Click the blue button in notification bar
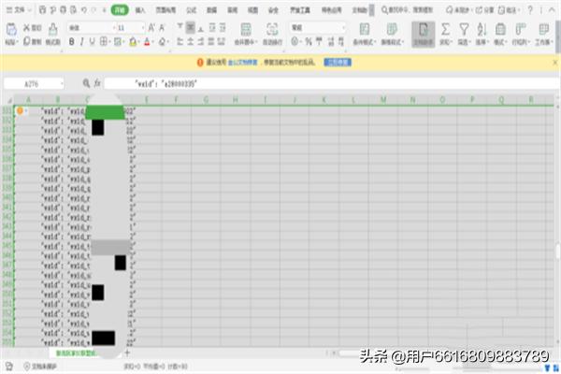 tap(338, 63)
